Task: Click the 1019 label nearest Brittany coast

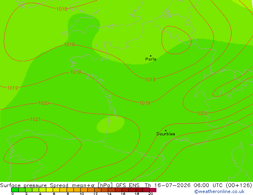Action: coord(75,72)
